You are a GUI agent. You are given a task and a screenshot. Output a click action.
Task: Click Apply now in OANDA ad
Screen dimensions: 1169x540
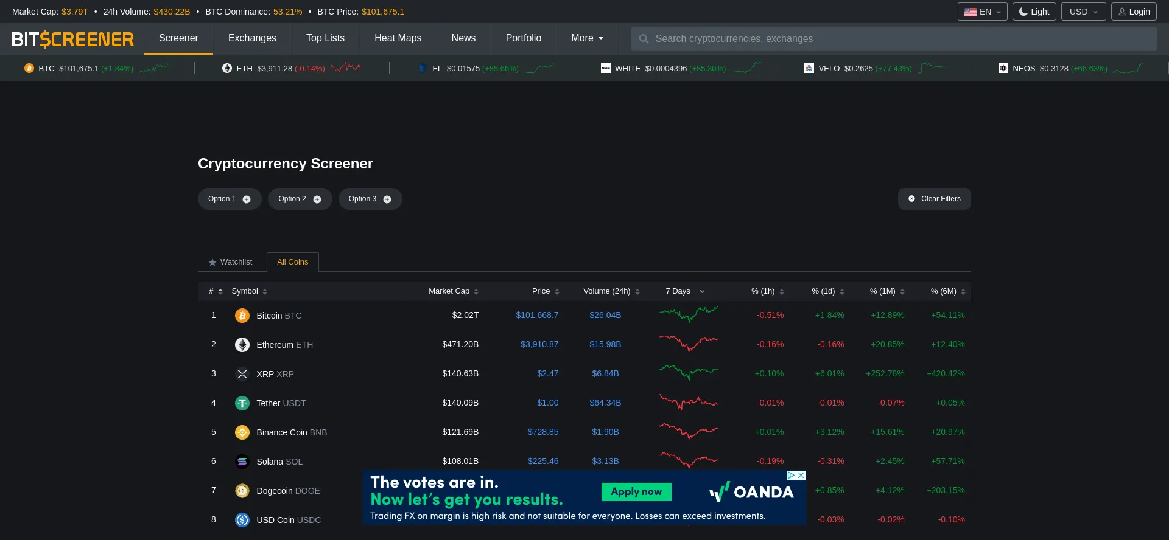(636, 492)
